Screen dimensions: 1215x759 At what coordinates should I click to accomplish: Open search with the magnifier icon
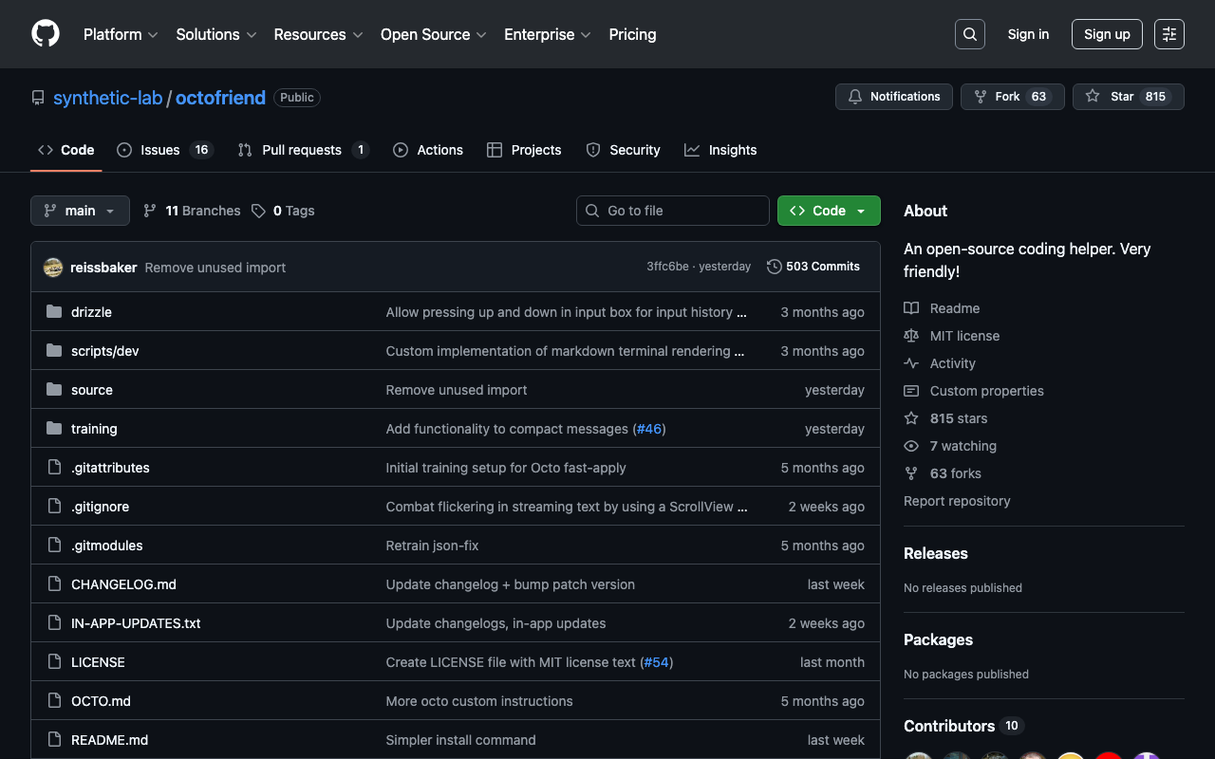[x=969, y=34]
